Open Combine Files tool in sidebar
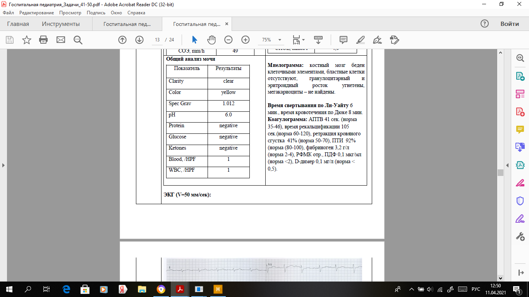Screen dimensions: 529x297 [x=520, y=147]
